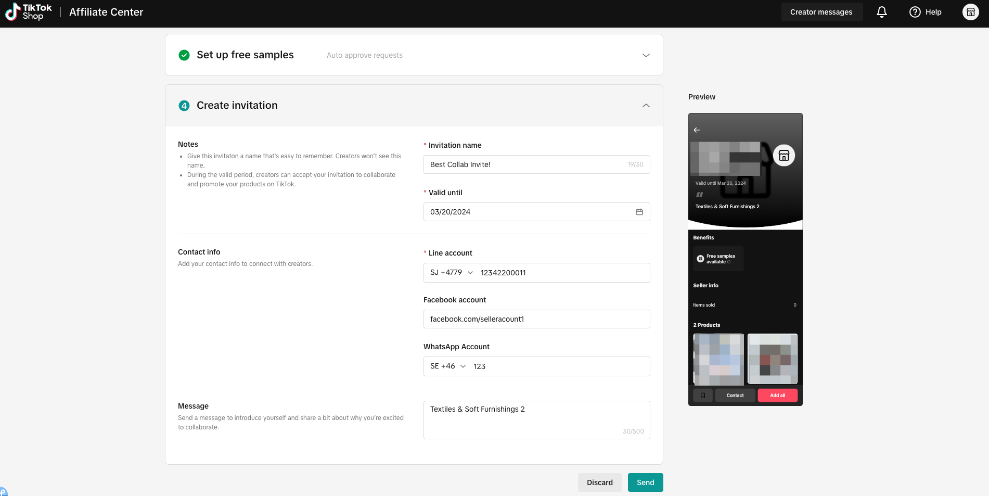Image resolution: width=989 pixels, height=496 pixels.
Task: Click the Valid until Mar 20, 2024 text
Action: tap(721, 183)
